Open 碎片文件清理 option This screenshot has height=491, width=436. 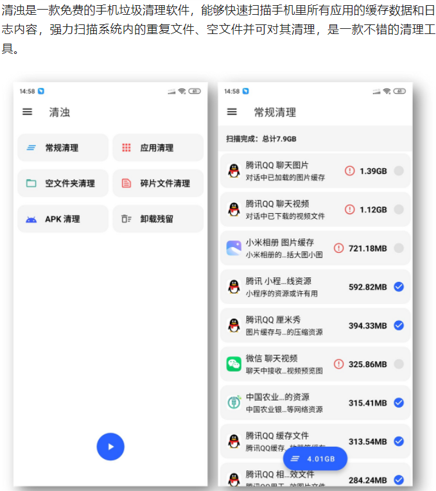158,183
